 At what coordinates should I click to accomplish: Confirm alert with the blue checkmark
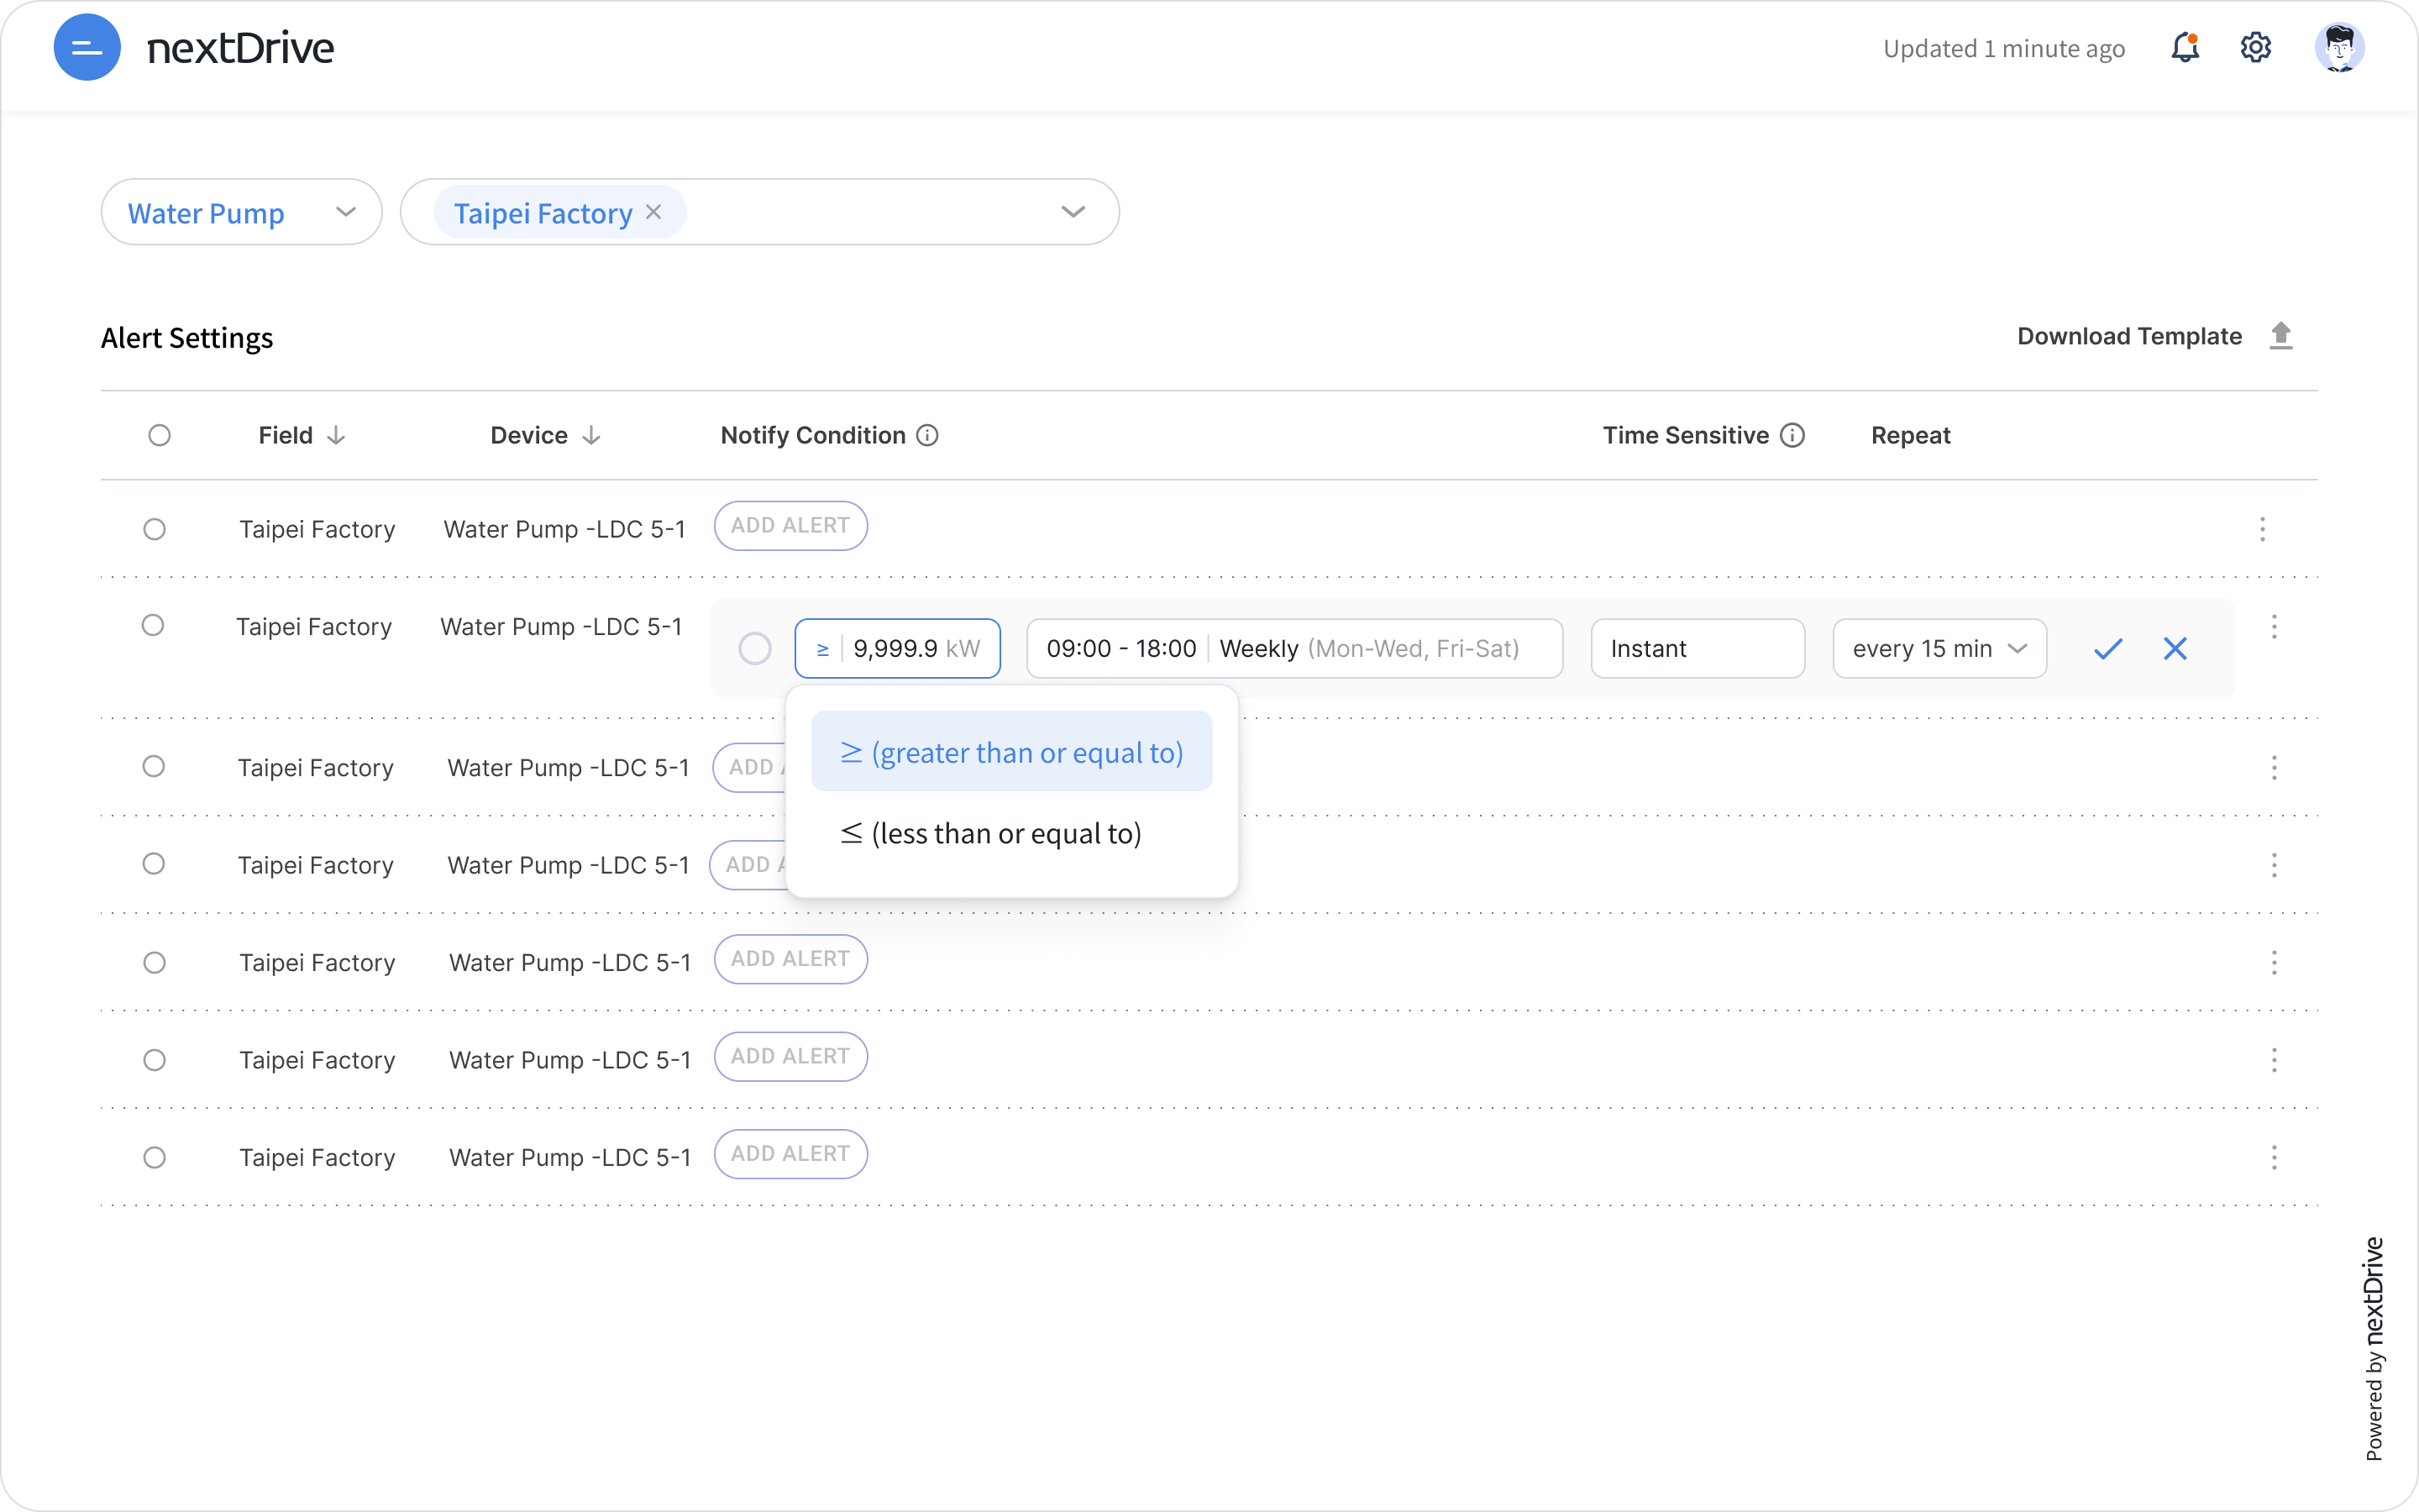[x=2107, y=649]
